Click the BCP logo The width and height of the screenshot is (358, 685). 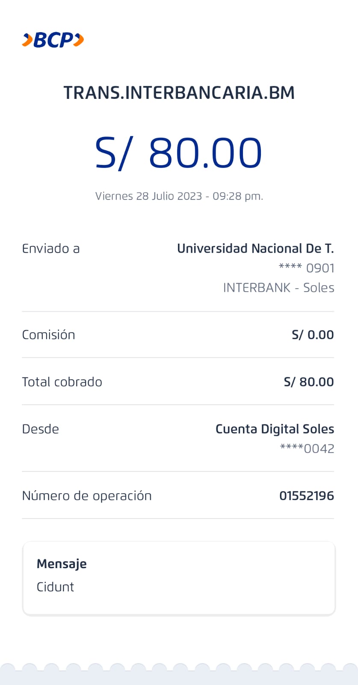coord(53,40)
